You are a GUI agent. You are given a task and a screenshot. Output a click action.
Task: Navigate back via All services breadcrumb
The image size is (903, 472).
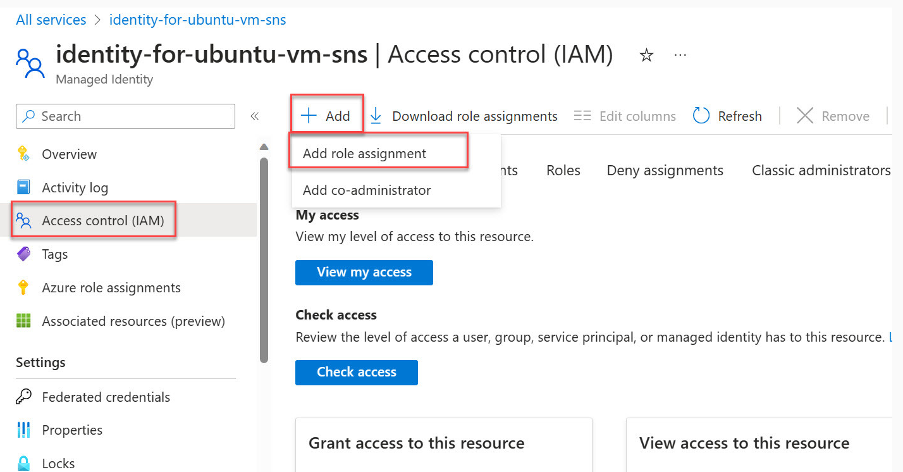point(51,20)
